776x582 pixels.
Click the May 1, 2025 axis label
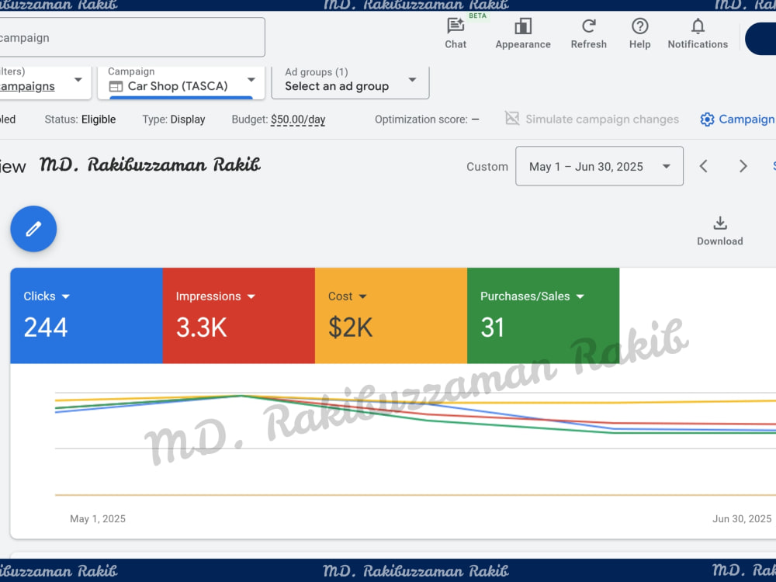(98, 518)
